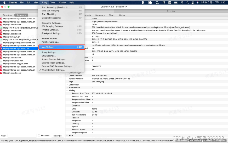This screenshot has height=143, width=228.
Task: Click Breakpoints status bar button
Action: (220, 141)
